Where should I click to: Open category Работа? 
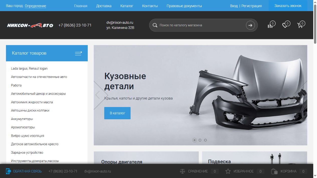pyautogui.click(x=16, y=85)
